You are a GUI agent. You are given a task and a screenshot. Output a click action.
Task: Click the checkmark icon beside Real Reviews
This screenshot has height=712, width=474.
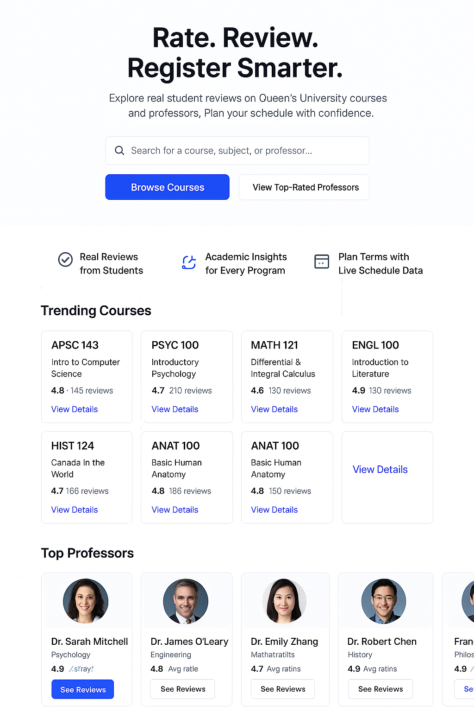pos(65,260)
